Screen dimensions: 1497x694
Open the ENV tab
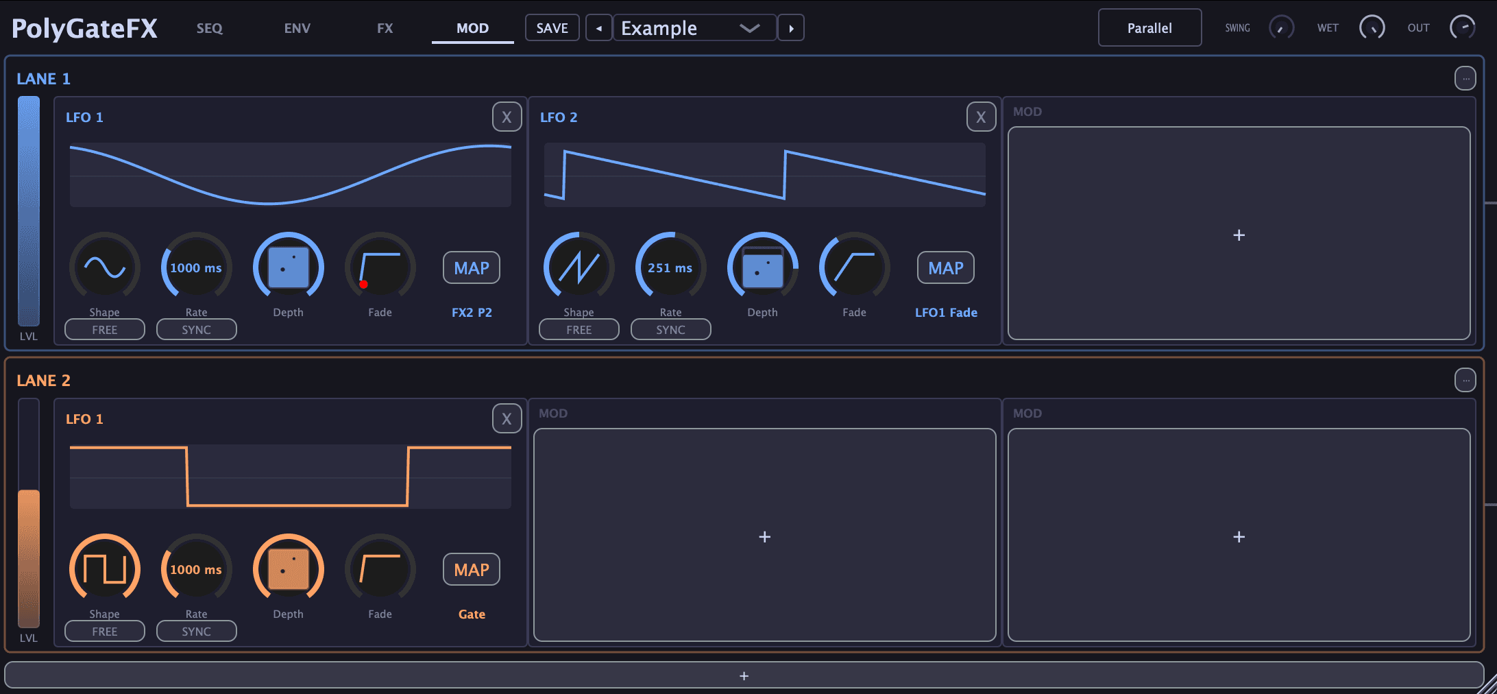tap(297, 28)
